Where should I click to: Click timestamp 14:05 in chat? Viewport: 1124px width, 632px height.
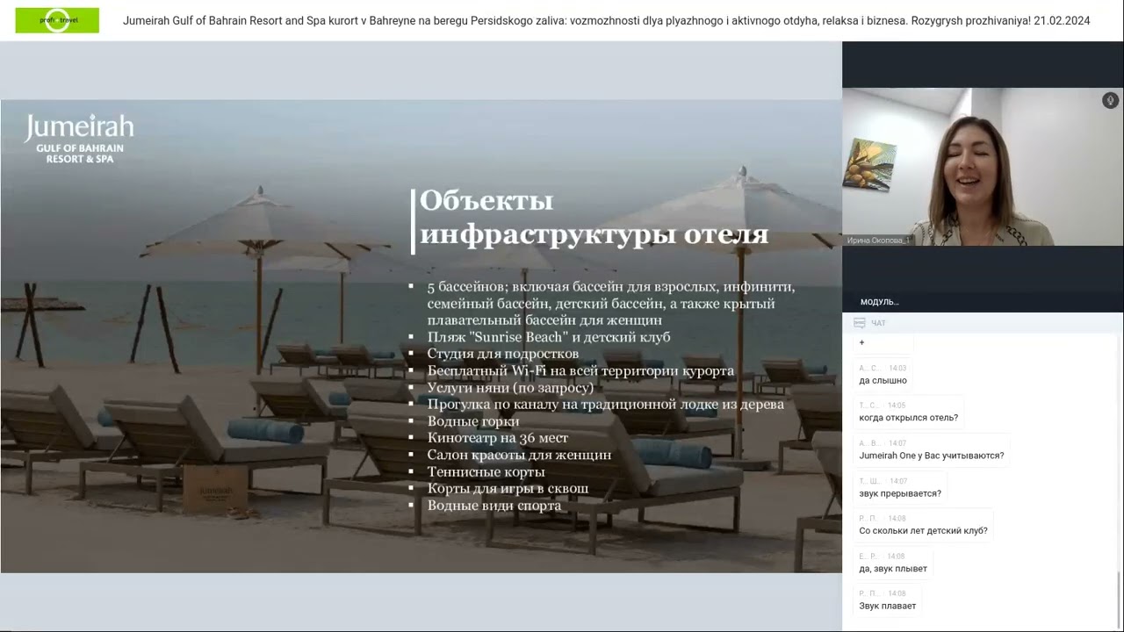[897, 406]
